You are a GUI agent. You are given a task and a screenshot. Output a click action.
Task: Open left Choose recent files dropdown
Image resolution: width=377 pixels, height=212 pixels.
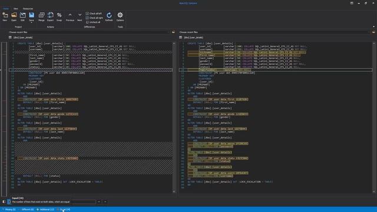point(88,32)
